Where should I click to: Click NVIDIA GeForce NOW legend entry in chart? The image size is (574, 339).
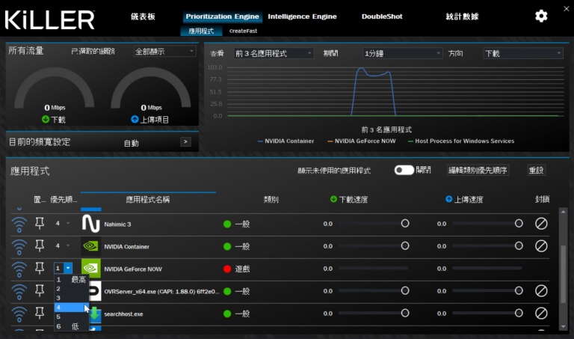click(x=362, y=141)
